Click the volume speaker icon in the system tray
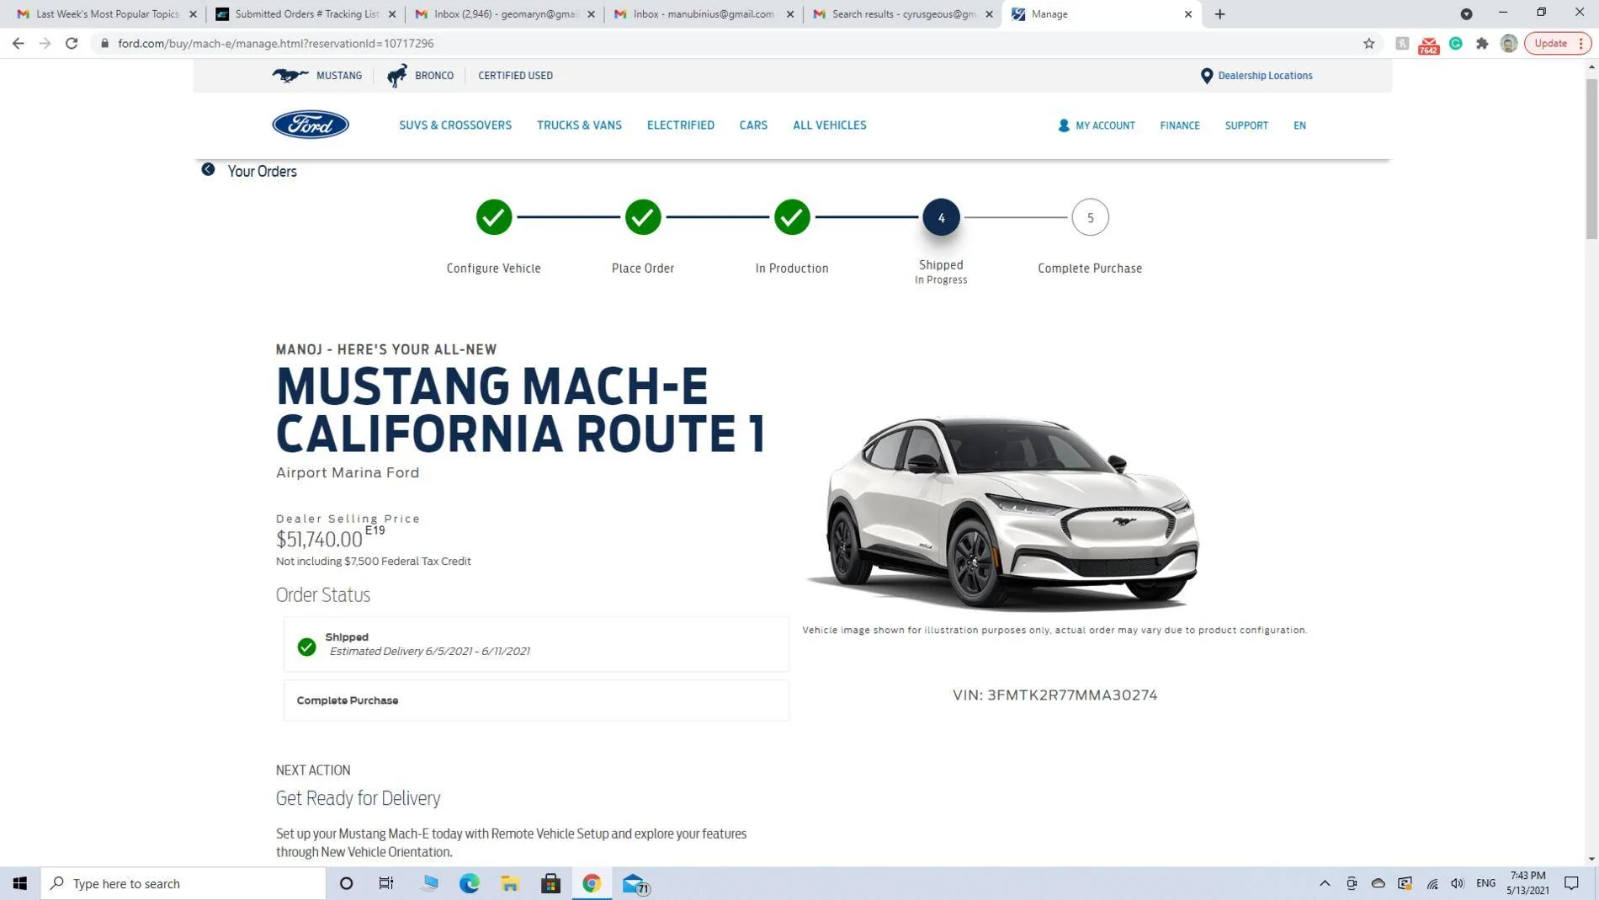The height and width of the screenshot is (900, 1599). 1458,883
